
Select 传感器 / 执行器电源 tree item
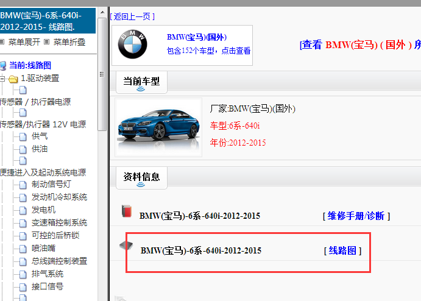(35, 102)
